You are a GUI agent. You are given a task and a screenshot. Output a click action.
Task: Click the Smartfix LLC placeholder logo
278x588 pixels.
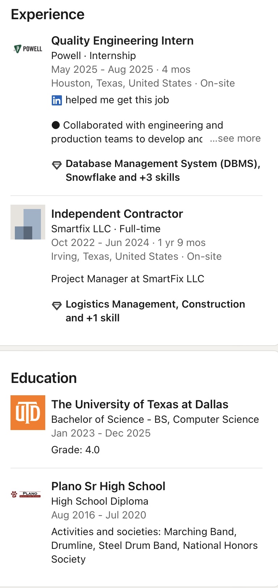click(x=28, y=222)
